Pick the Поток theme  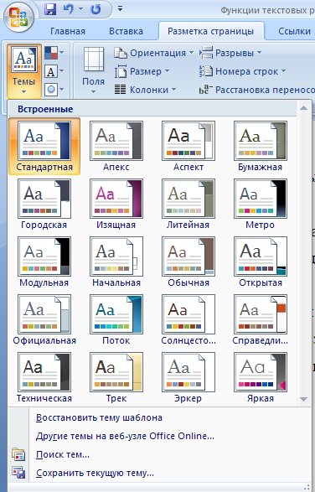116,319
